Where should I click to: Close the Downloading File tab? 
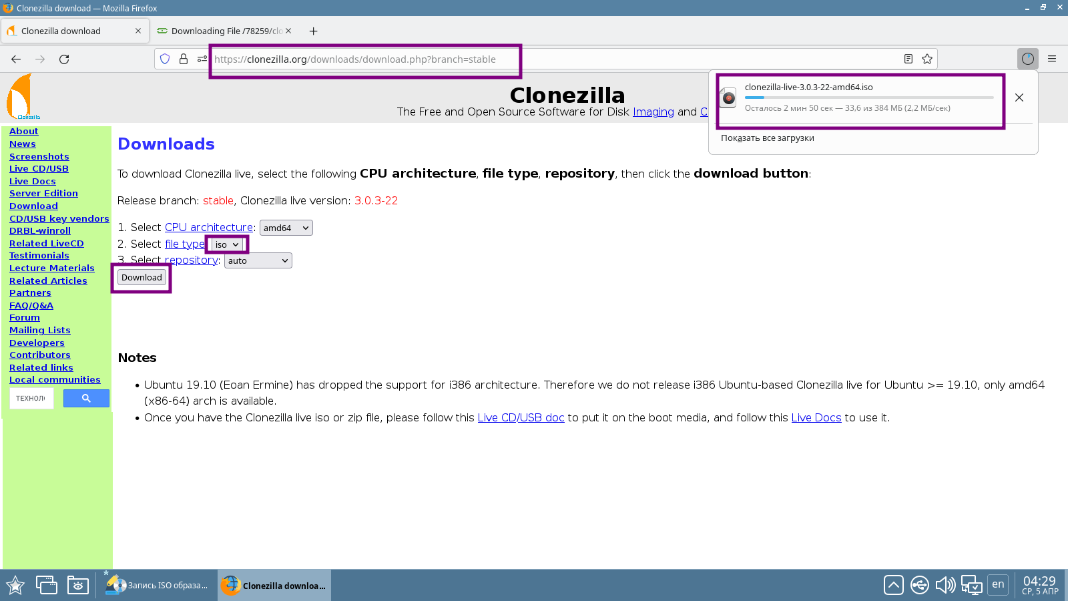pyautogui.click(x=288, y=31)
